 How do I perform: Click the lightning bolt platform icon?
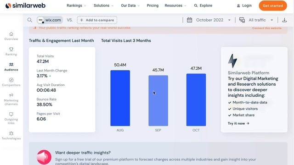pos(233,61)
